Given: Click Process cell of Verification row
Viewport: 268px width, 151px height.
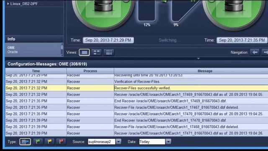Looking at the screenshot, I should coord(90,81).
